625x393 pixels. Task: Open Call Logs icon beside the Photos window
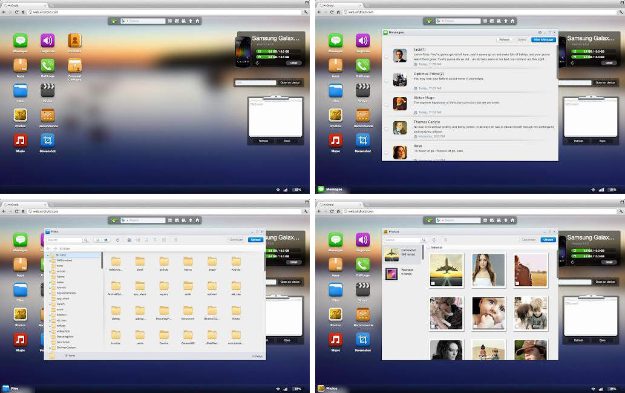[363, 265]
